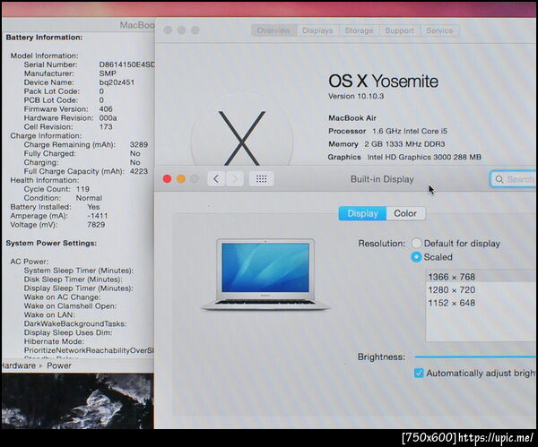Viewport: 538px width, 447px height.
Task: Choose the 1152 × 648 resolution
Action: [481, 303]
